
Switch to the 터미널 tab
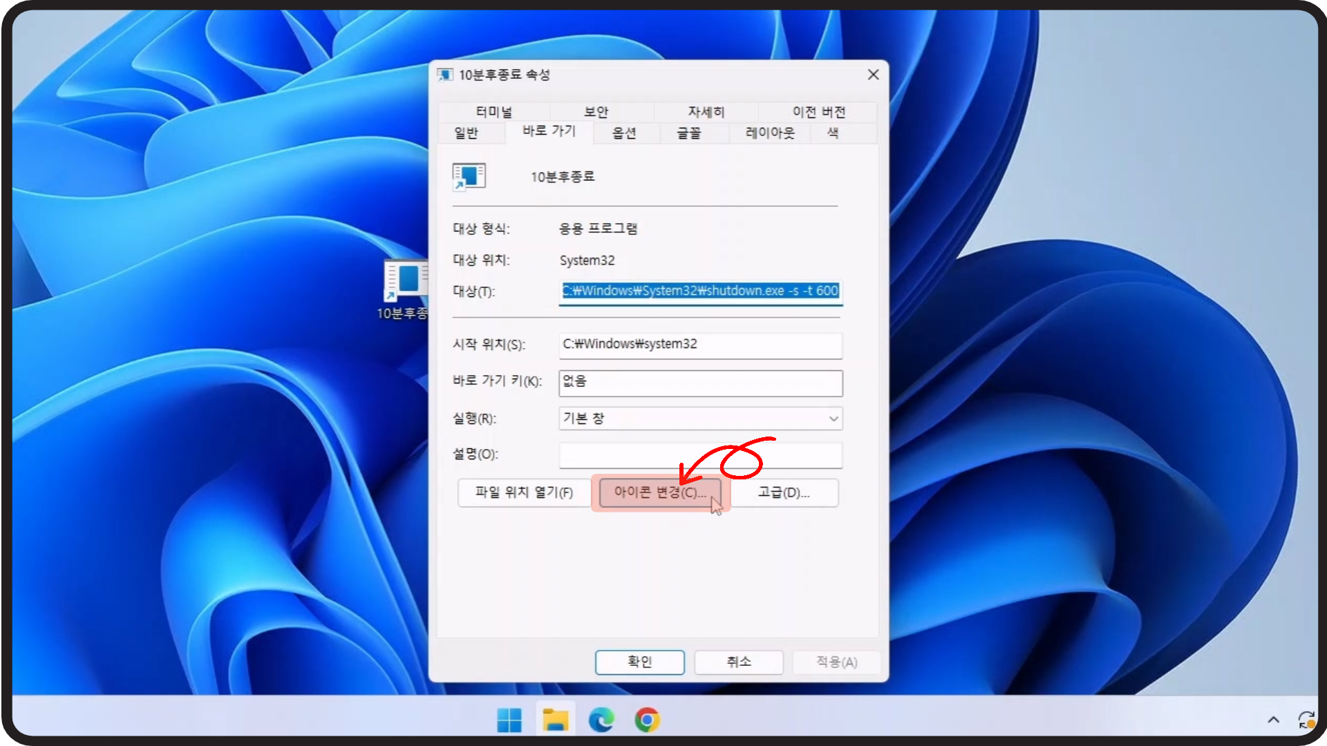point(493,112)
